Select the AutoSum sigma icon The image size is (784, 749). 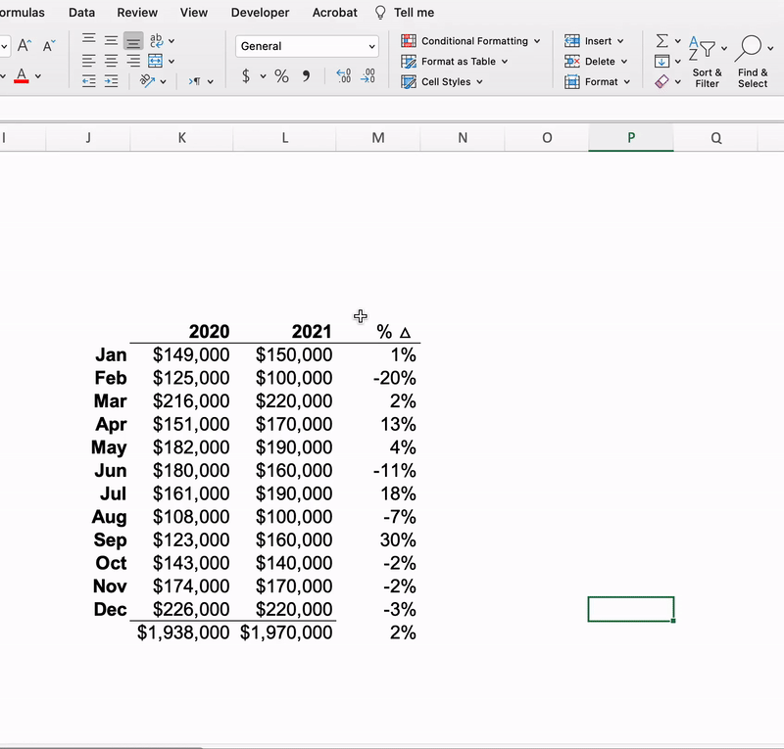pos(663,40)
